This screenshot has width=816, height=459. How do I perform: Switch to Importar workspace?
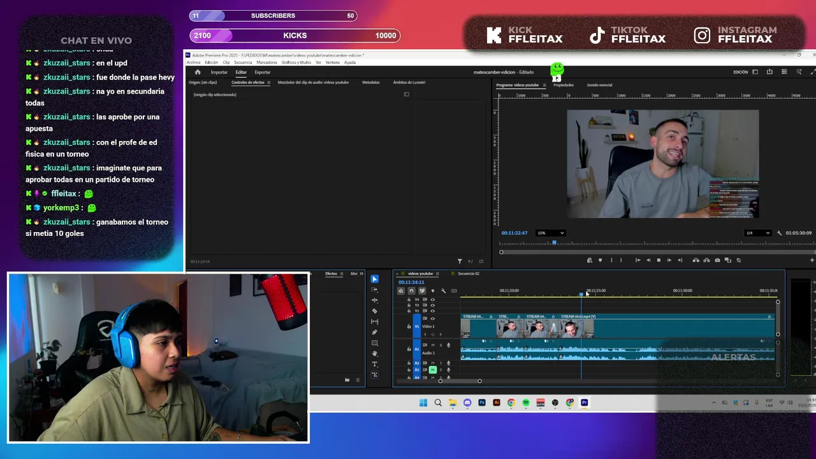coord(219,72)
